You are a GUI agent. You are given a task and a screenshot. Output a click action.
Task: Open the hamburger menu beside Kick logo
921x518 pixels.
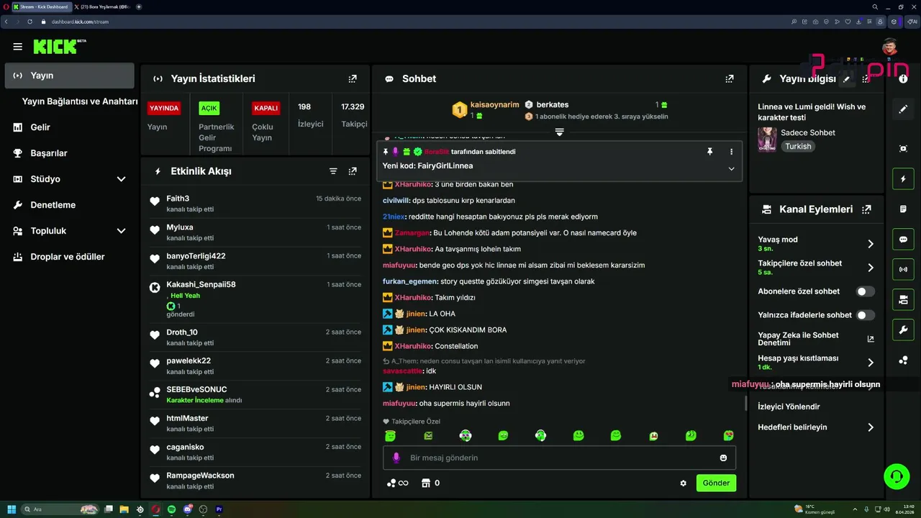(x=17, y=47)
